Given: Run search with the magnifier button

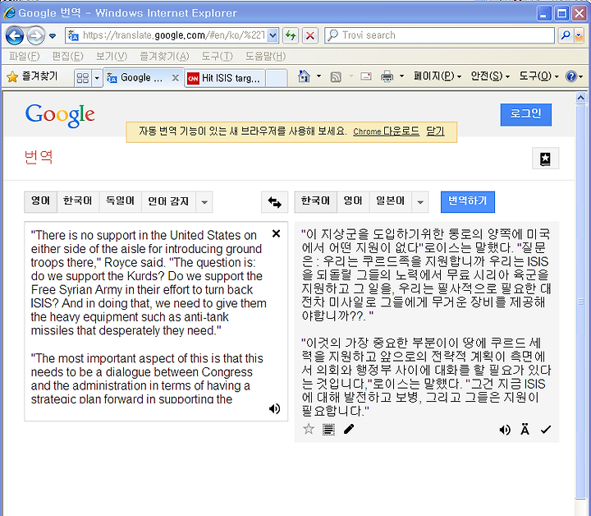Looking at the screenshot, I should click(566, 35).
